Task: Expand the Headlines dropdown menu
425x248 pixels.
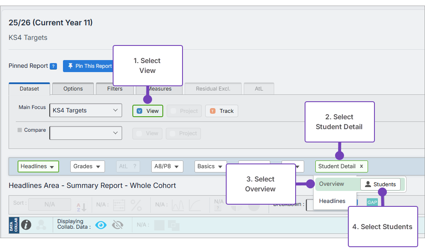Action: [38, 166]
